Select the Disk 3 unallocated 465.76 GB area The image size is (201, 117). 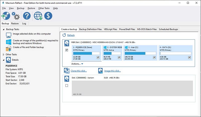tap(132, 88)
